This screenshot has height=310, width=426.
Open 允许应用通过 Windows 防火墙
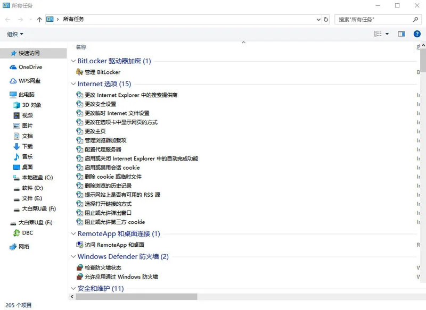coord(121,277)
